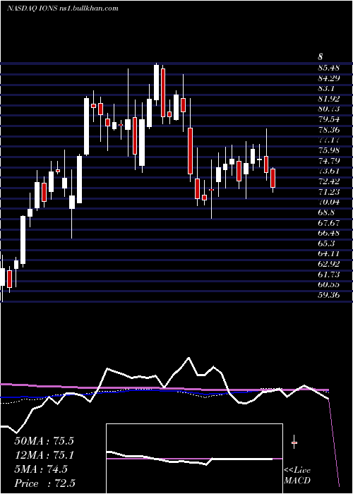
Task: Click the NASDAQ IONS ns1.bullkhan.com title text
Action: point(62,8)
